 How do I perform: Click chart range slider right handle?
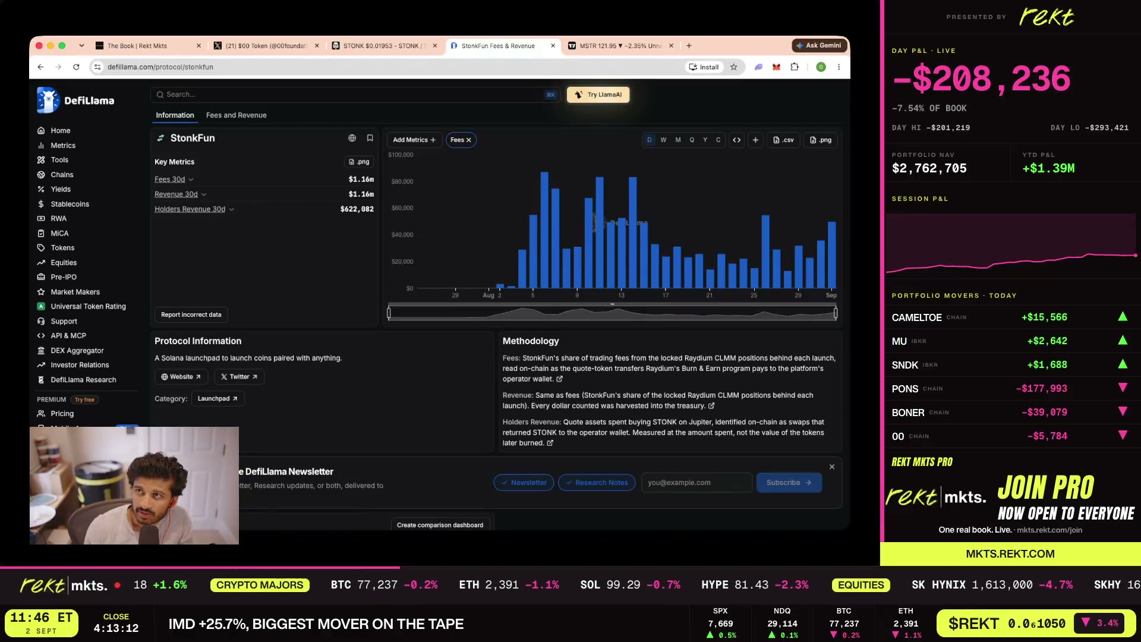836,313
